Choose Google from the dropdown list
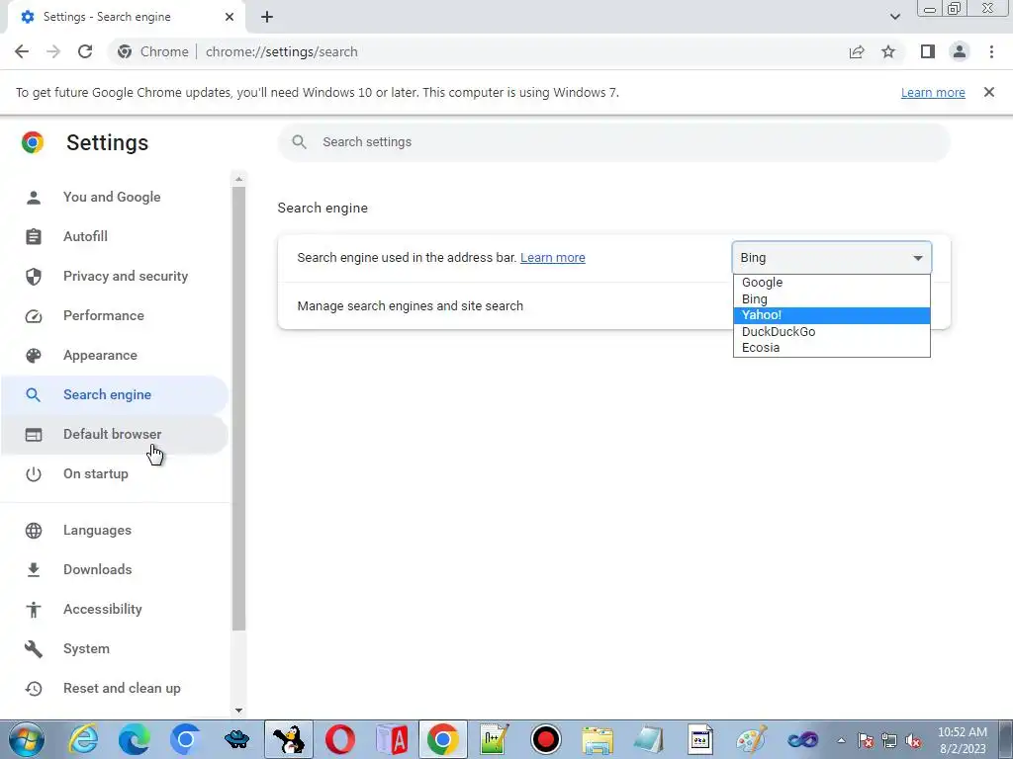Image resolution: width=1013 pixels, height=759 pixels. [x=831, y=282]
